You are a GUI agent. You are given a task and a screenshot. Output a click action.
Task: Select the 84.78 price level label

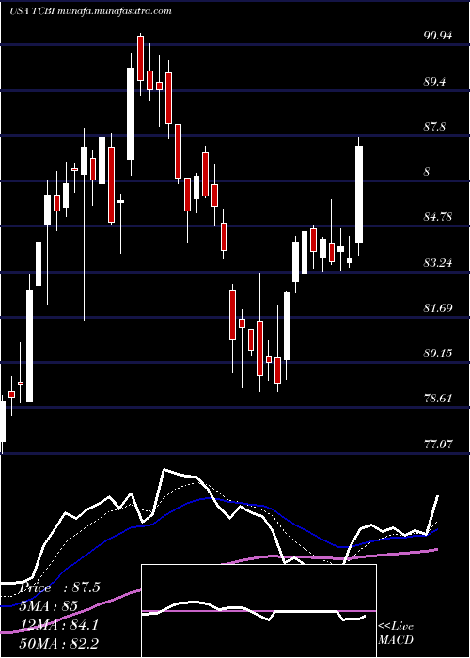438,217
